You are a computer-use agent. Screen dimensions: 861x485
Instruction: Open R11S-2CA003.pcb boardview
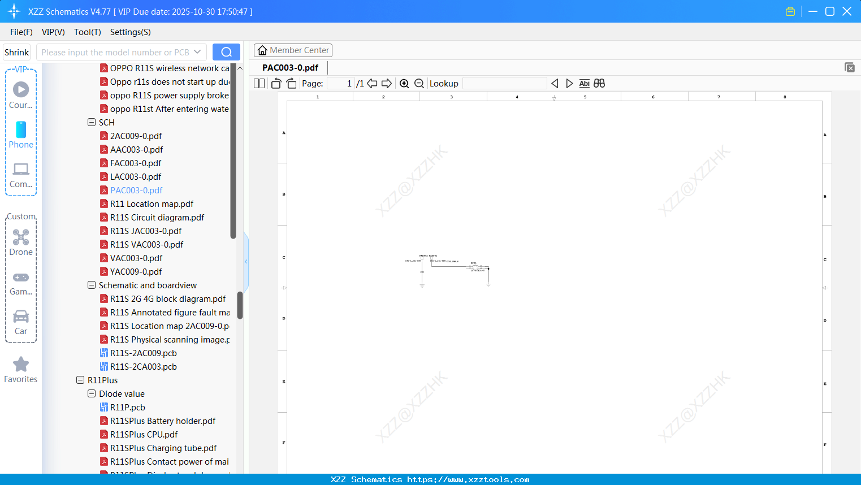click(144, 366)
